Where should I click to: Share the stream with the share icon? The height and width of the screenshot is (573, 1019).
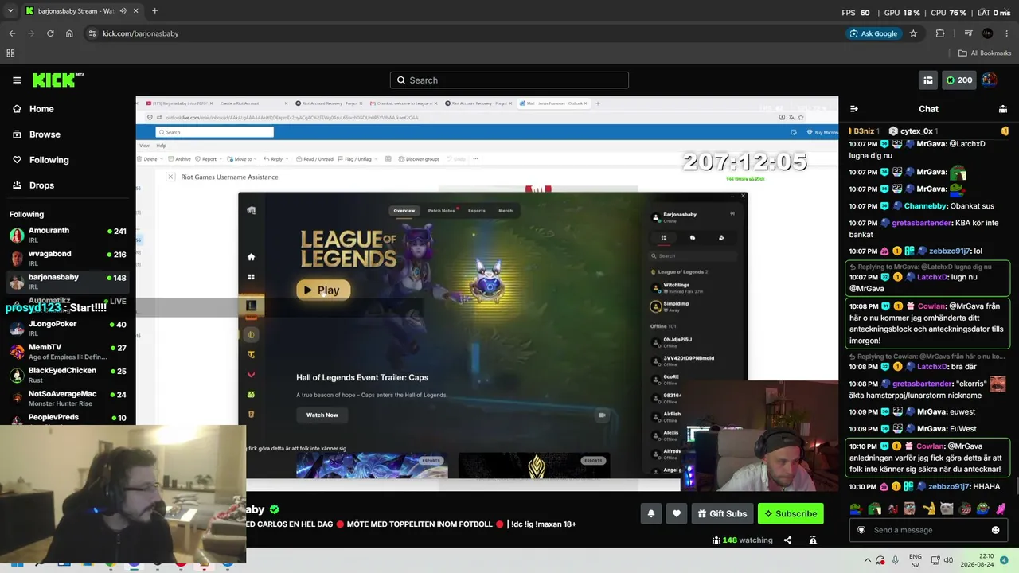[787, 540]
